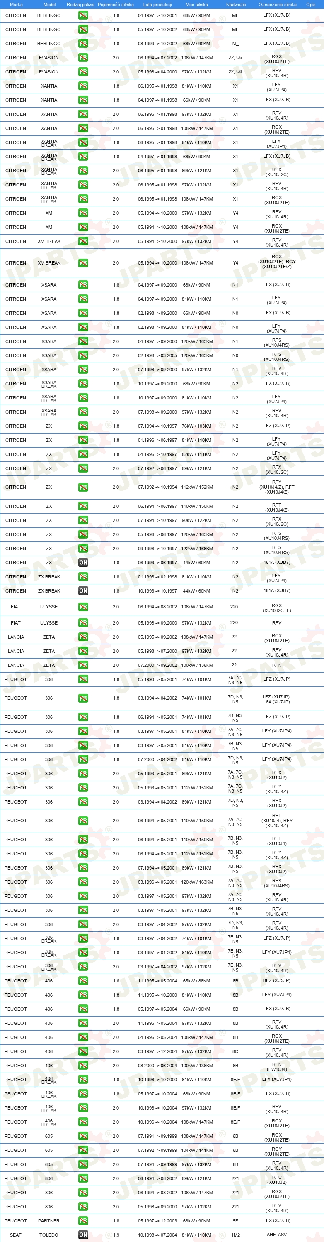Click the Oznaczenie silnika column header
Screen dimensions: 324x1242
[277, 4]
